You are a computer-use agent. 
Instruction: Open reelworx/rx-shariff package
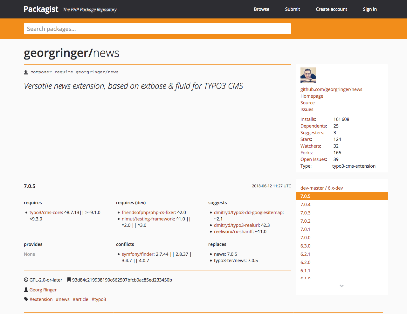coord(233,232)
